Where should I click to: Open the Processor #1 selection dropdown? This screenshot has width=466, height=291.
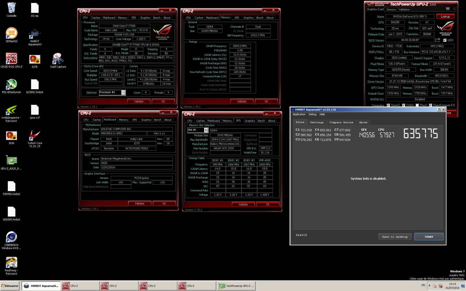[x=123, y=92]
